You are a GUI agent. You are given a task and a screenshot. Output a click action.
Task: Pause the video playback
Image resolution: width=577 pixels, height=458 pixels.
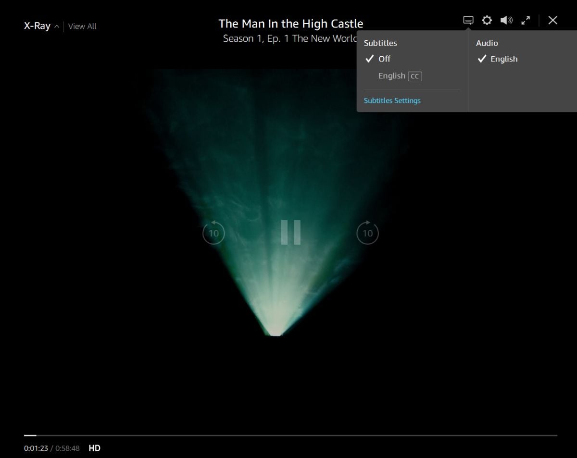coord(291,233)
